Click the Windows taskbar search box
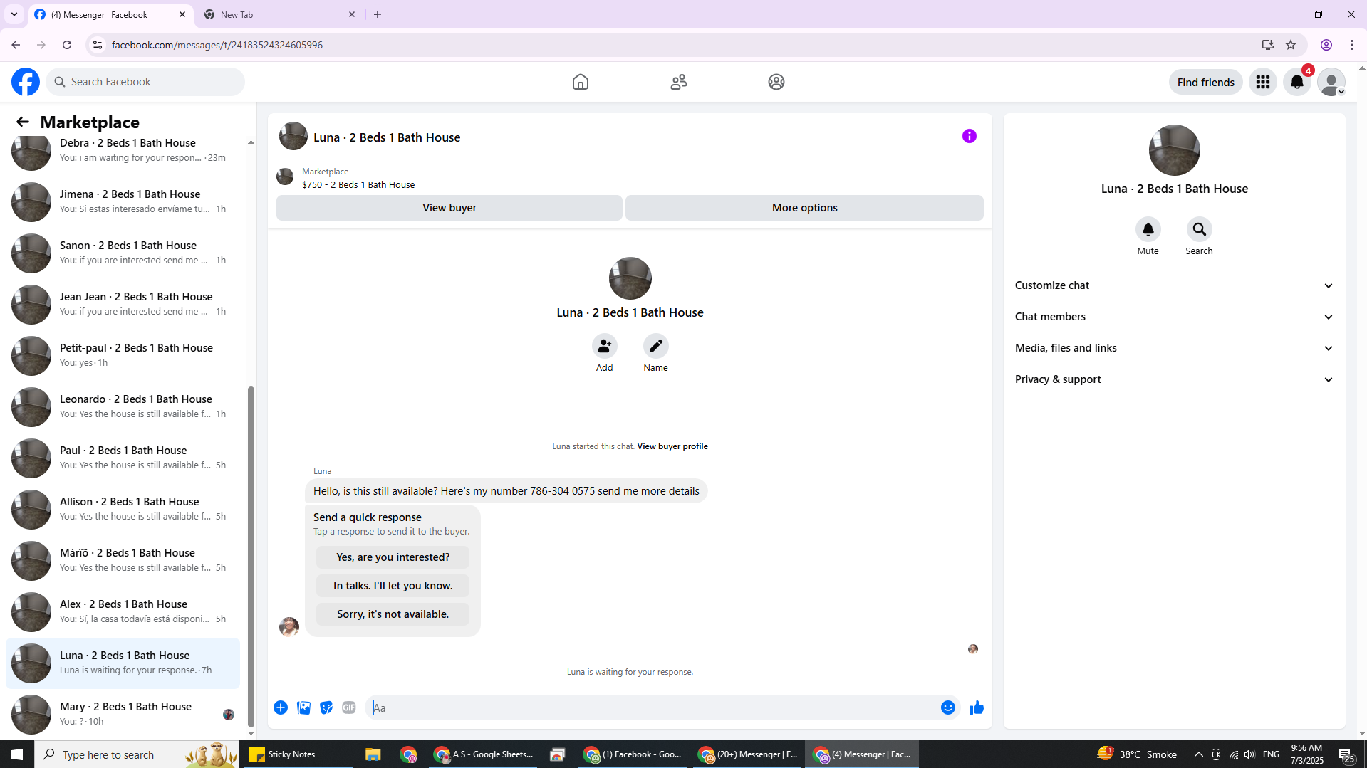Screen dimensions: 1367x768 click(x=137, y=754)
